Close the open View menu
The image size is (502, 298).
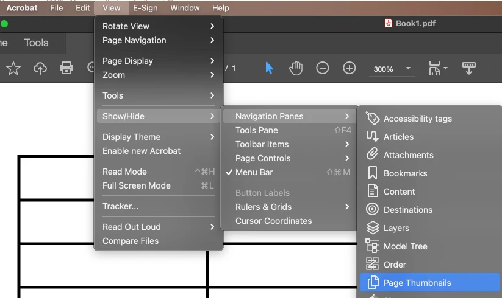coord(112,8)
